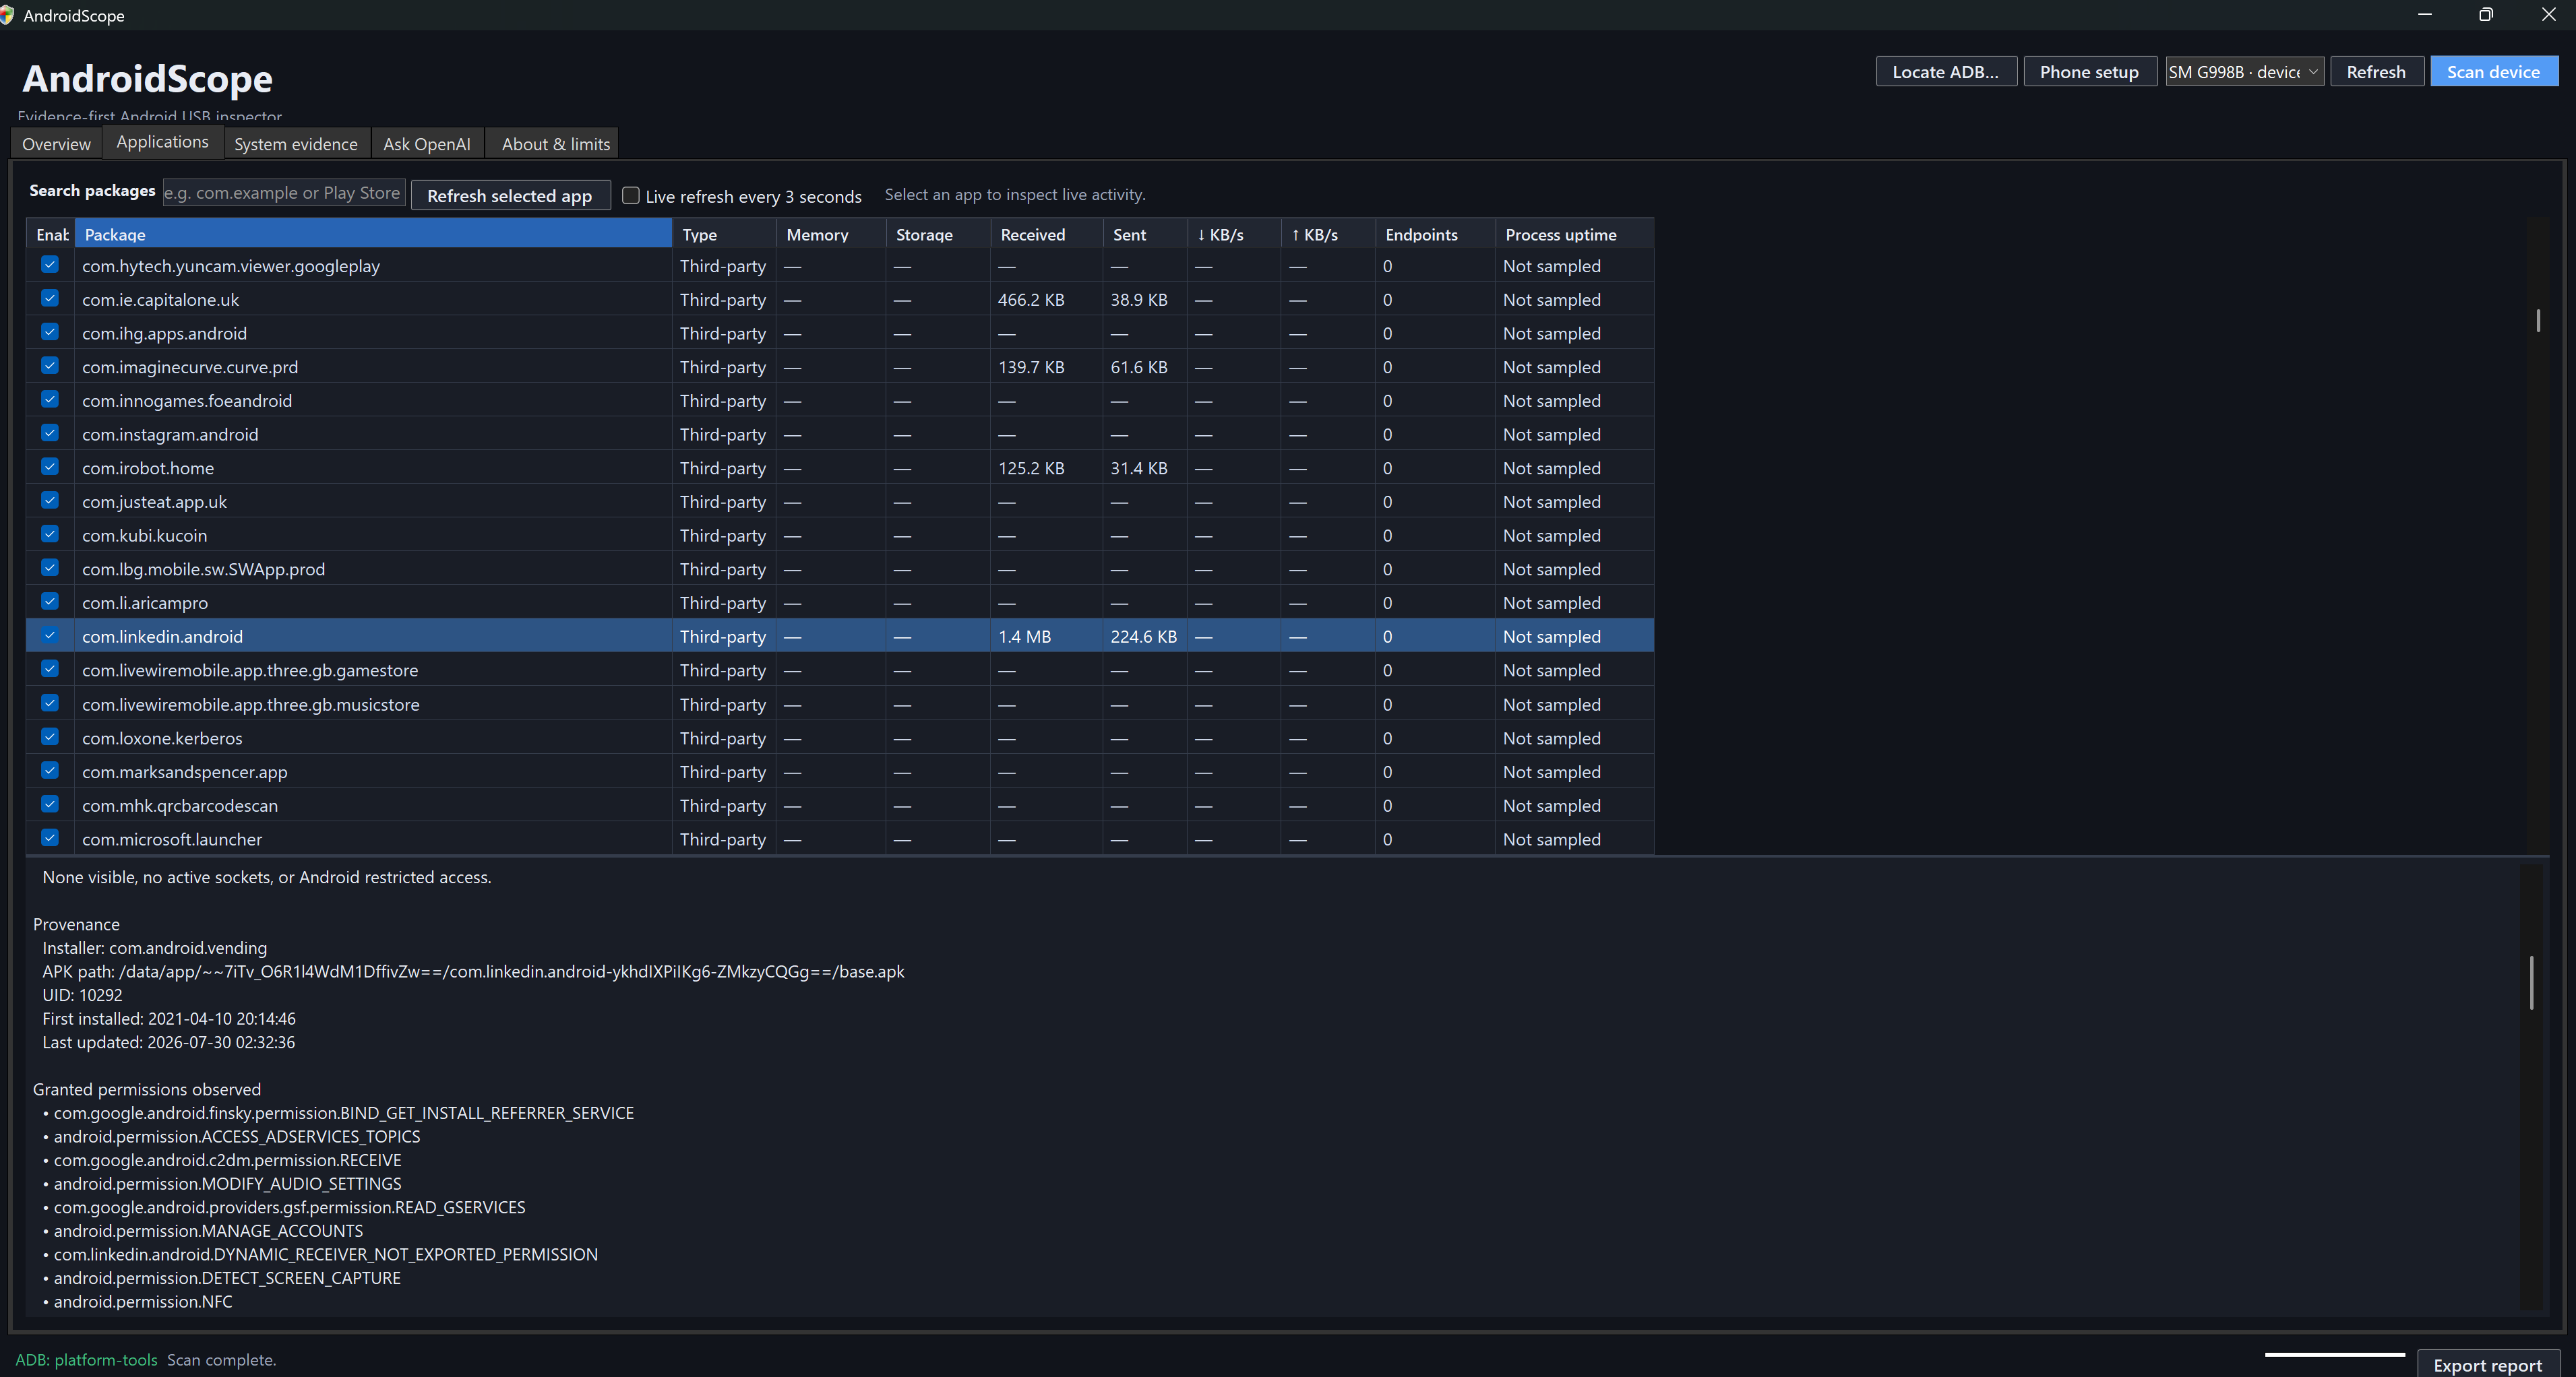The height and width of the screenshot is (1377, 2576).
Task: Click the Last updated timestamp line
Action: 169,1042
